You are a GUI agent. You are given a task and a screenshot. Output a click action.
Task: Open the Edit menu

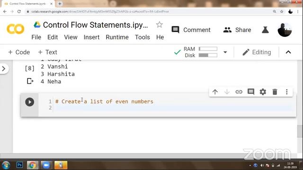(x=53, y=37)
